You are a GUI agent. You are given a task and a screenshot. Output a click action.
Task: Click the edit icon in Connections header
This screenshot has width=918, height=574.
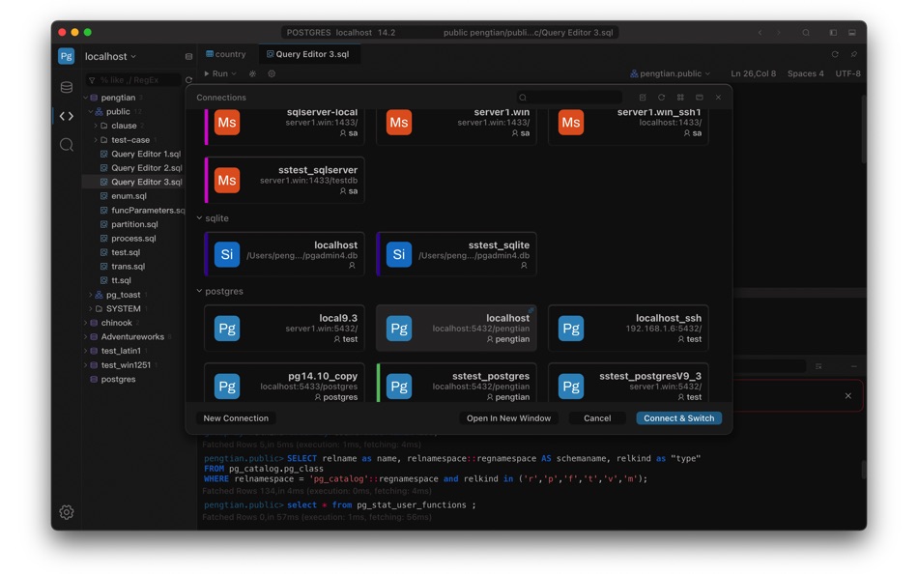643,98
